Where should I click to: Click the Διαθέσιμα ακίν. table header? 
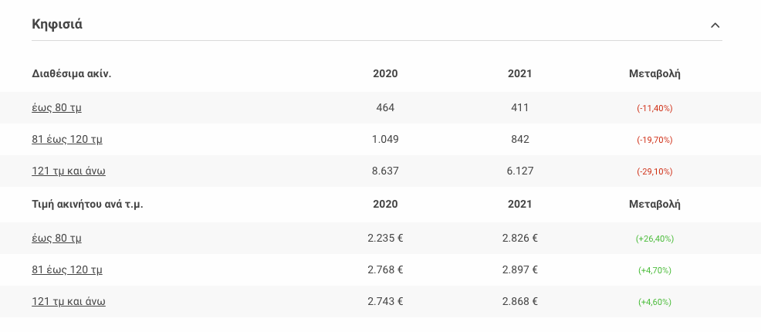tap(72, 74)
